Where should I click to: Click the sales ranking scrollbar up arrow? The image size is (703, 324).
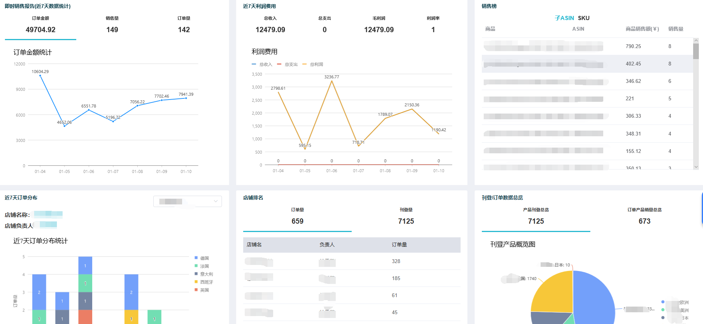click(696, 40)
